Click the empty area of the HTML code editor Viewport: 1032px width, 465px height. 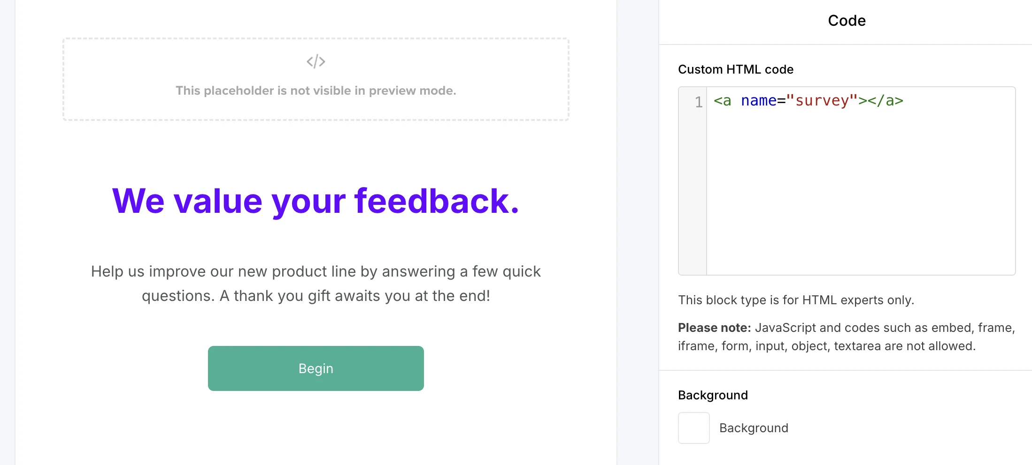[859, 197]
